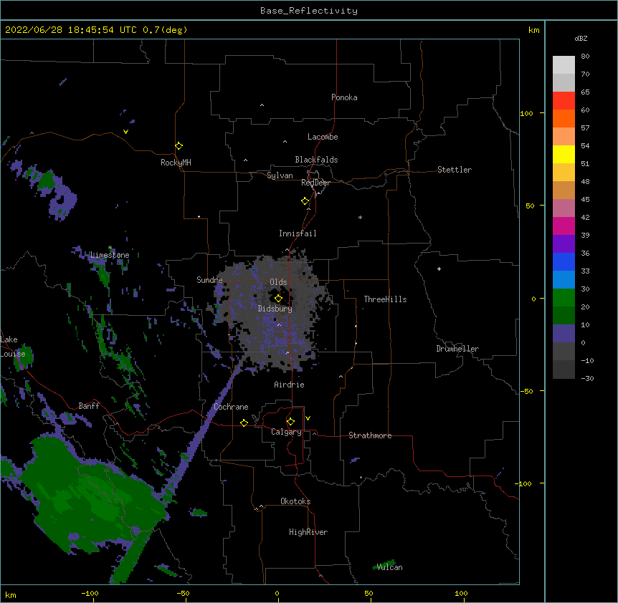Click the HighRiver town label
The height and width of the screenshot is (603, 618).
(308, 532)
